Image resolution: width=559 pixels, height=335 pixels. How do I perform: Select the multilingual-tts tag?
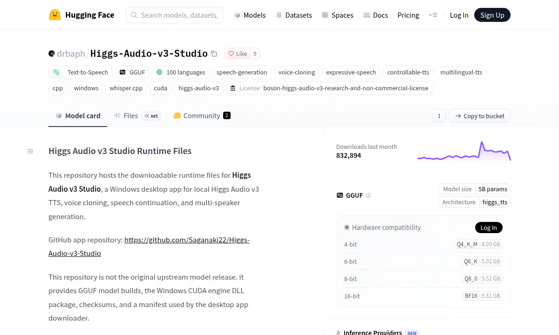(461, 72)
